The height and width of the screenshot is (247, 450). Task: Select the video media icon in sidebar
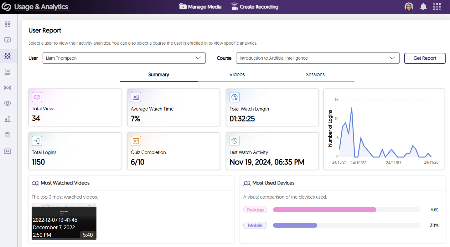[x=8, y=40]
